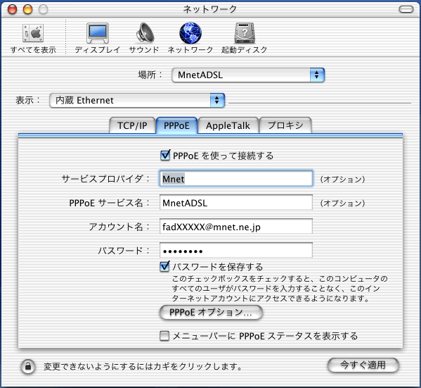421x388 pixels.
Task: Open the 場所 MnetADSL location dropdown
Action: [x=248, y=75]
